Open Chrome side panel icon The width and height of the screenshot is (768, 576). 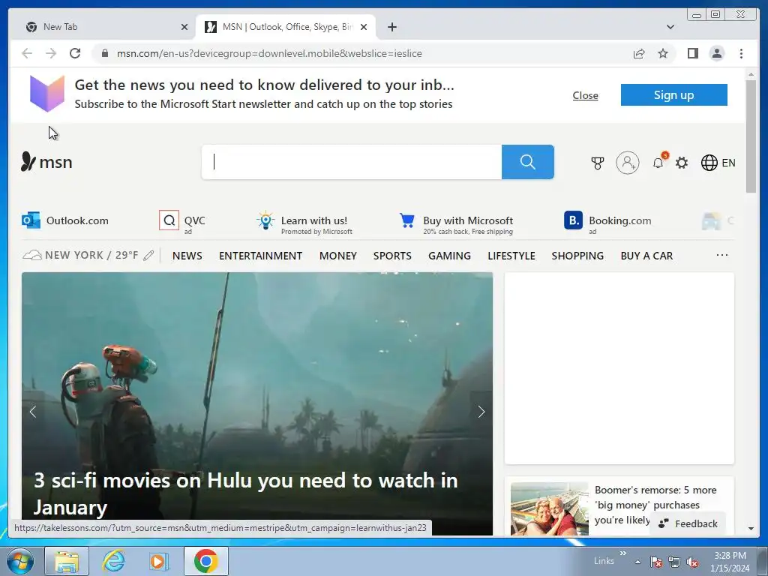coord(692,53)
